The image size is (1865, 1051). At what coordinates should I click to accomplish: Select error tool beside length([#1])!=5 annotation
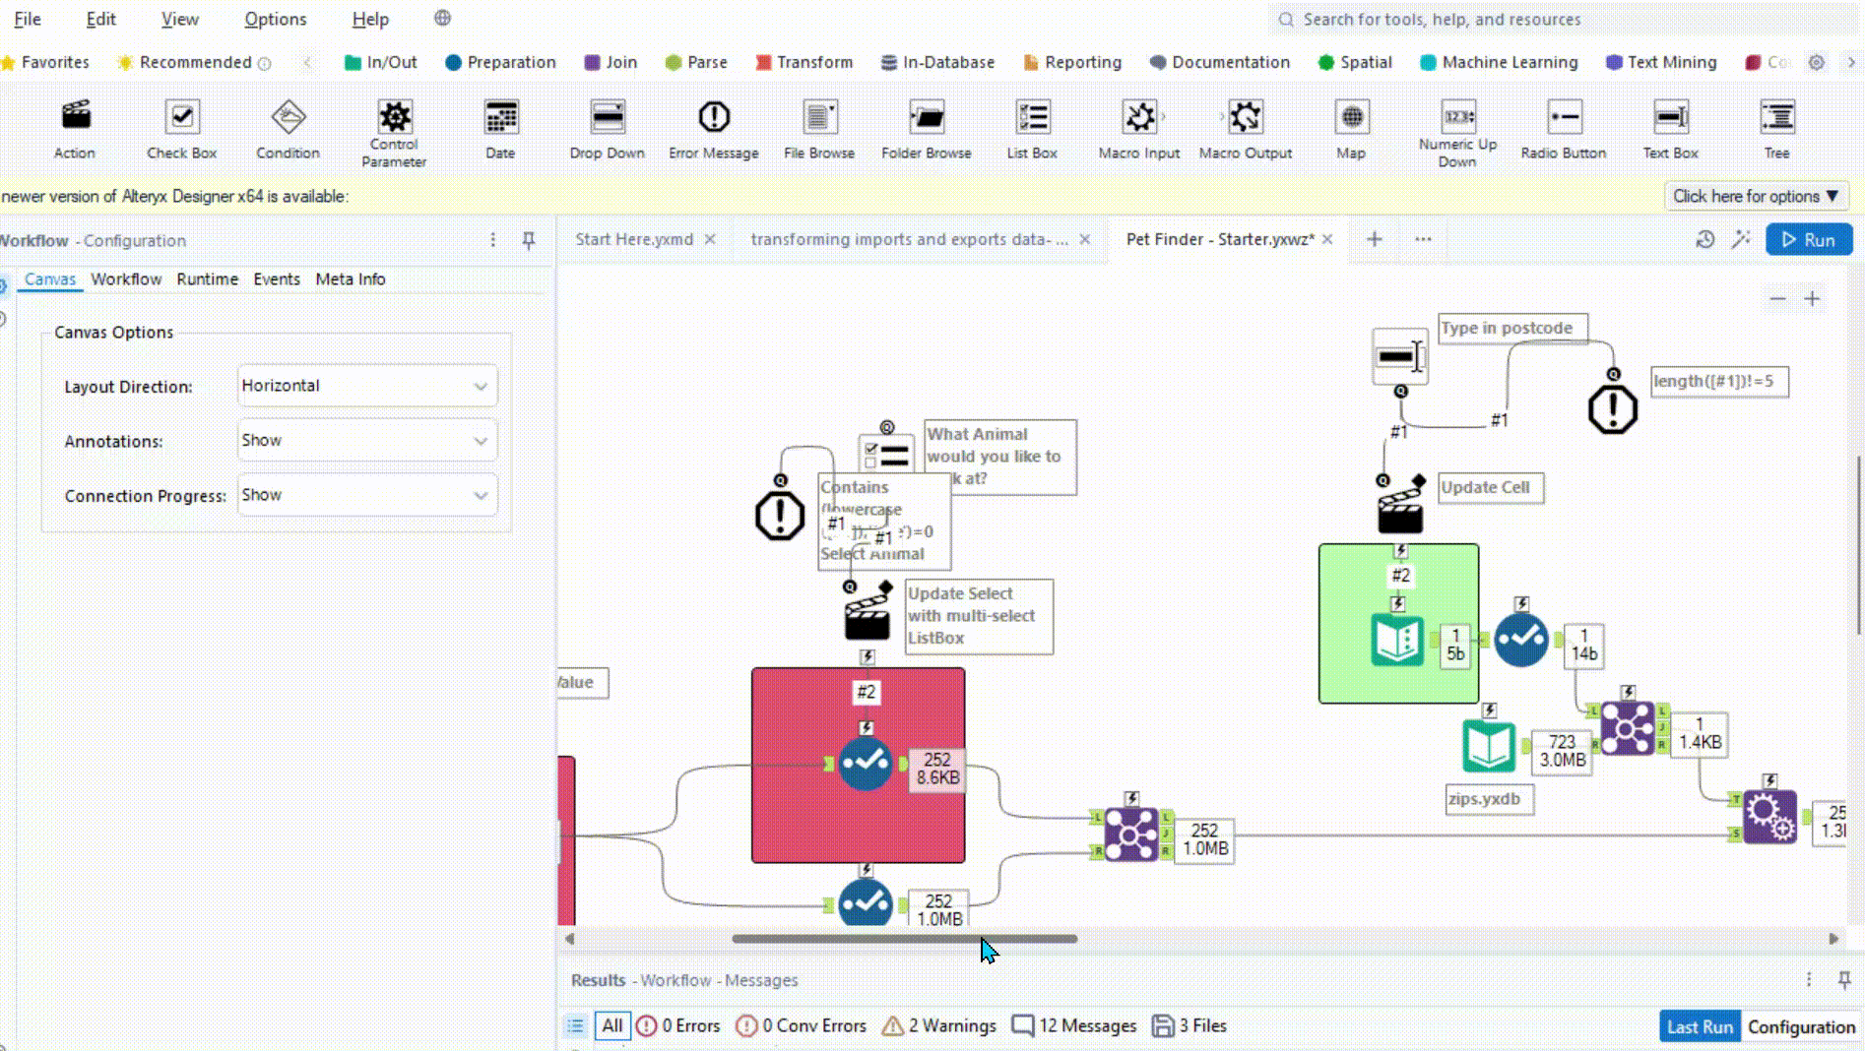coord(1613,408)
